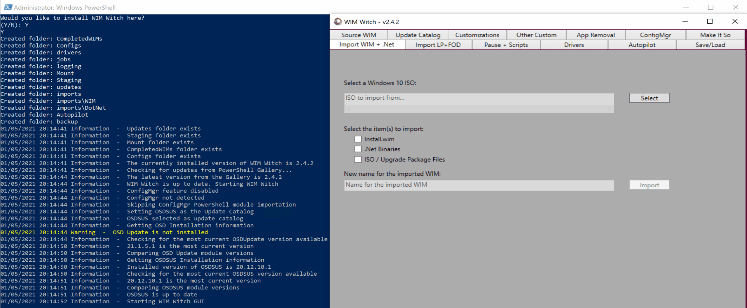Tick the .Net Binaries checkbox
This screenshot has height=308, width=747.
click(x=358, y=149)
